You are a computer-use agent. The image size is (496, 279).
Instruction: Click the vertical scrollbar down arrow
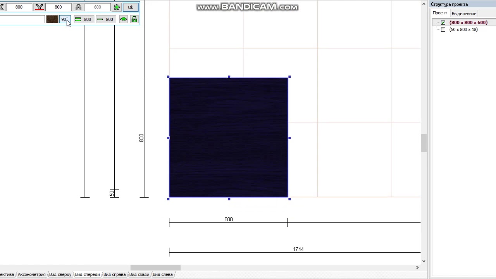(x=424, y=261)
